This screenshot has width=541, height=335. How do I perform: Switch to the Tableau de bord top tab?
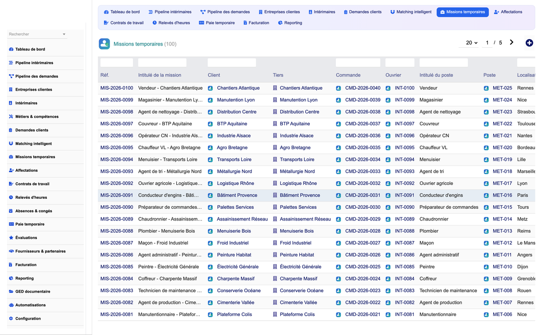coord(122,12)
